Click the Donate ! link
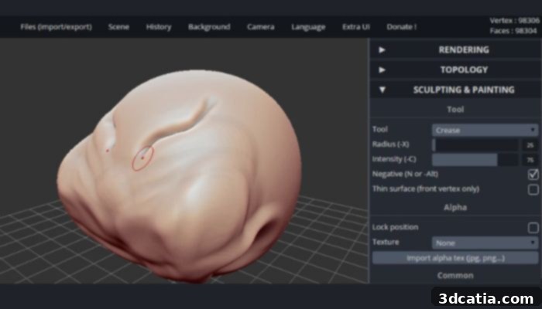The height and width of the screenshot is (309, 542). click(x=402, y=27)
